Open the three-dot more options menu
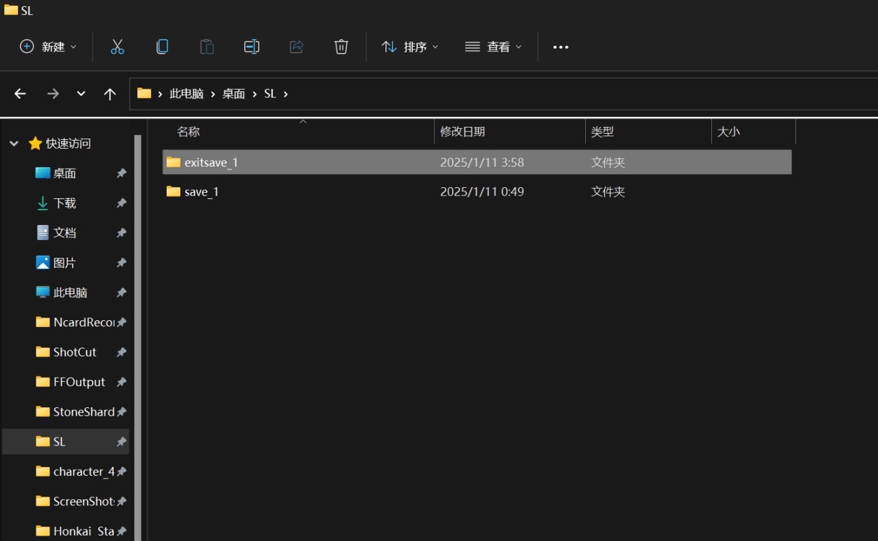 click(x=560, y=47)
